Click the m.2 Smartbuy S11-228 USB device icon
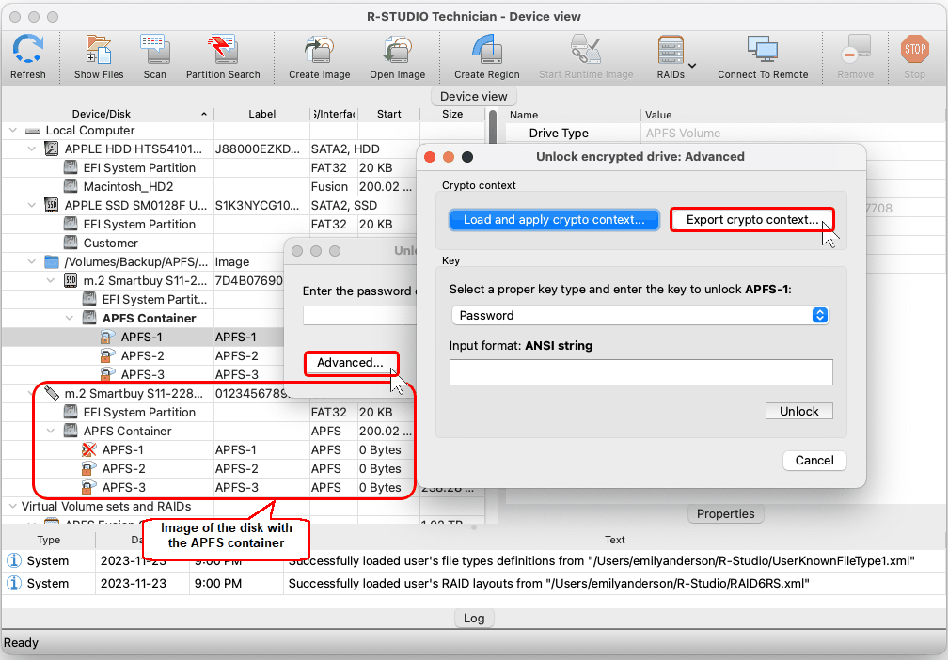 [52, 393]
